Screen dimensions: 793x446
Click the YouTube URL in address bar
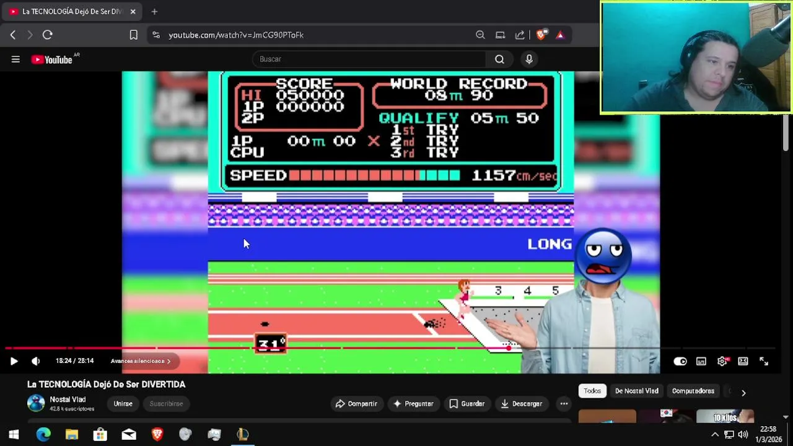click(x=236, y=35)
